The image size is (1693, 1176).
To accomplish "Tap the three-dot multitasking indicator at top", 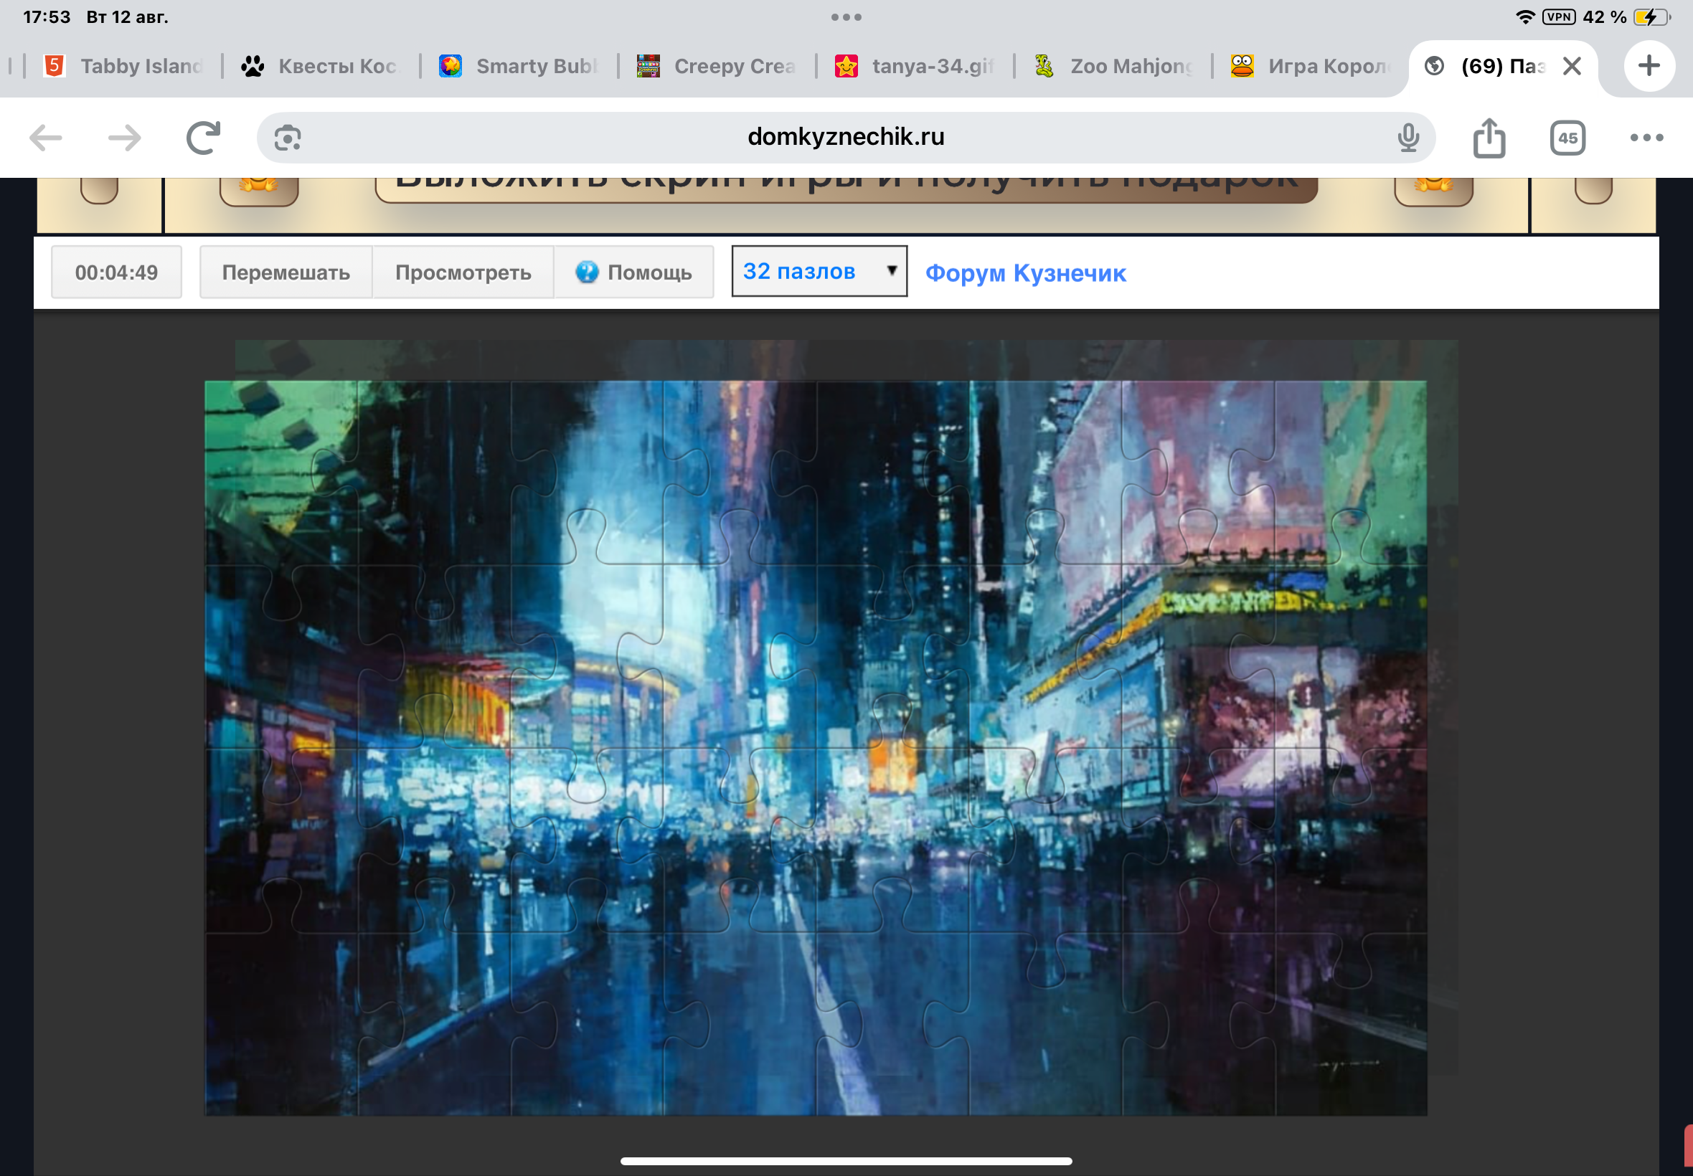I will (846, 17).
